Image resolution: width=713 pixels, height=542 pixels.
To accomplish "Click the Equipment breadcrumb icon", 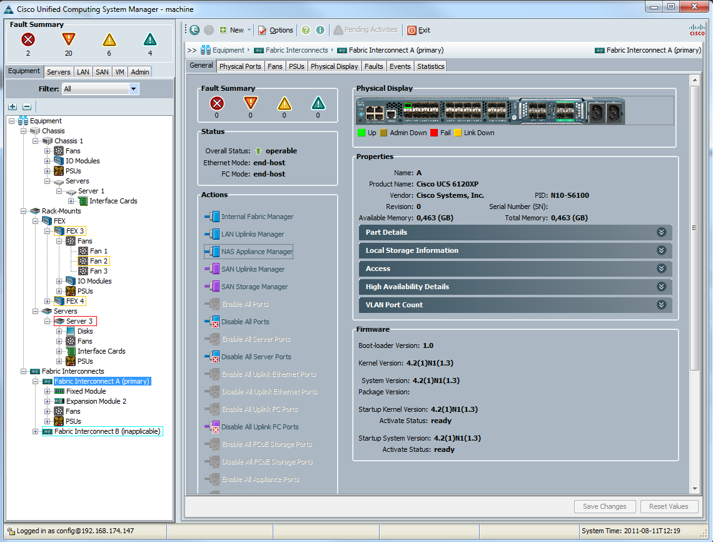I will (x=206, y=50).
